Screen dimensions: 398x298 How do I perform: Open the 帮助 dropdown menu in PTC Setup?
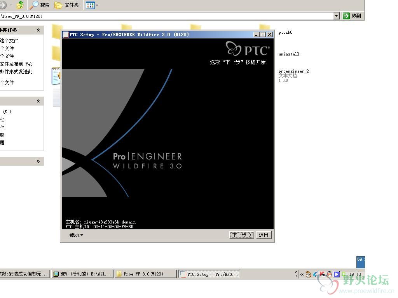76,235
